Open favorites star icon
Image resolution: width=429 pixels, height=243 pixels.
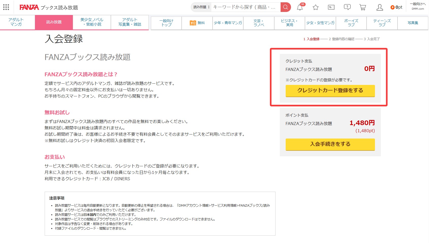[x=316, y=7]
